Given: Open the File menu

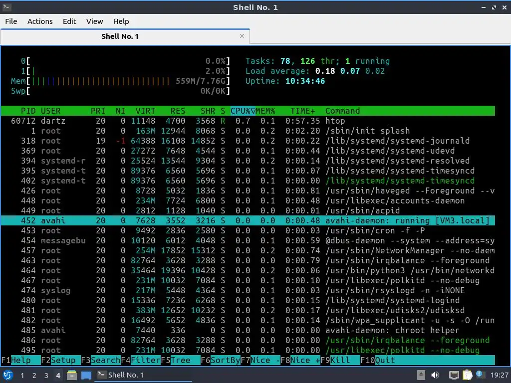Looking at the screenshot, I should [x=11, y=21].
